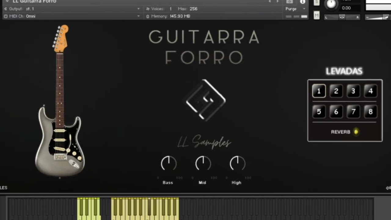Click the High EQ knob

(x=237, y=163)
